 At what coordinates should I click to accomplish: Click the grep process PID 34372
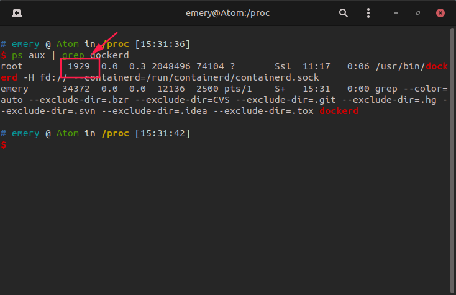[76, 89]
